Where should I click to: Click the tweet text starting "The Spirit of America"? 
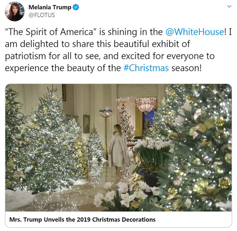point(118,50)
